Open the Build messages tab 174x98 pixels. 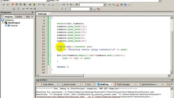click(123, 84)
